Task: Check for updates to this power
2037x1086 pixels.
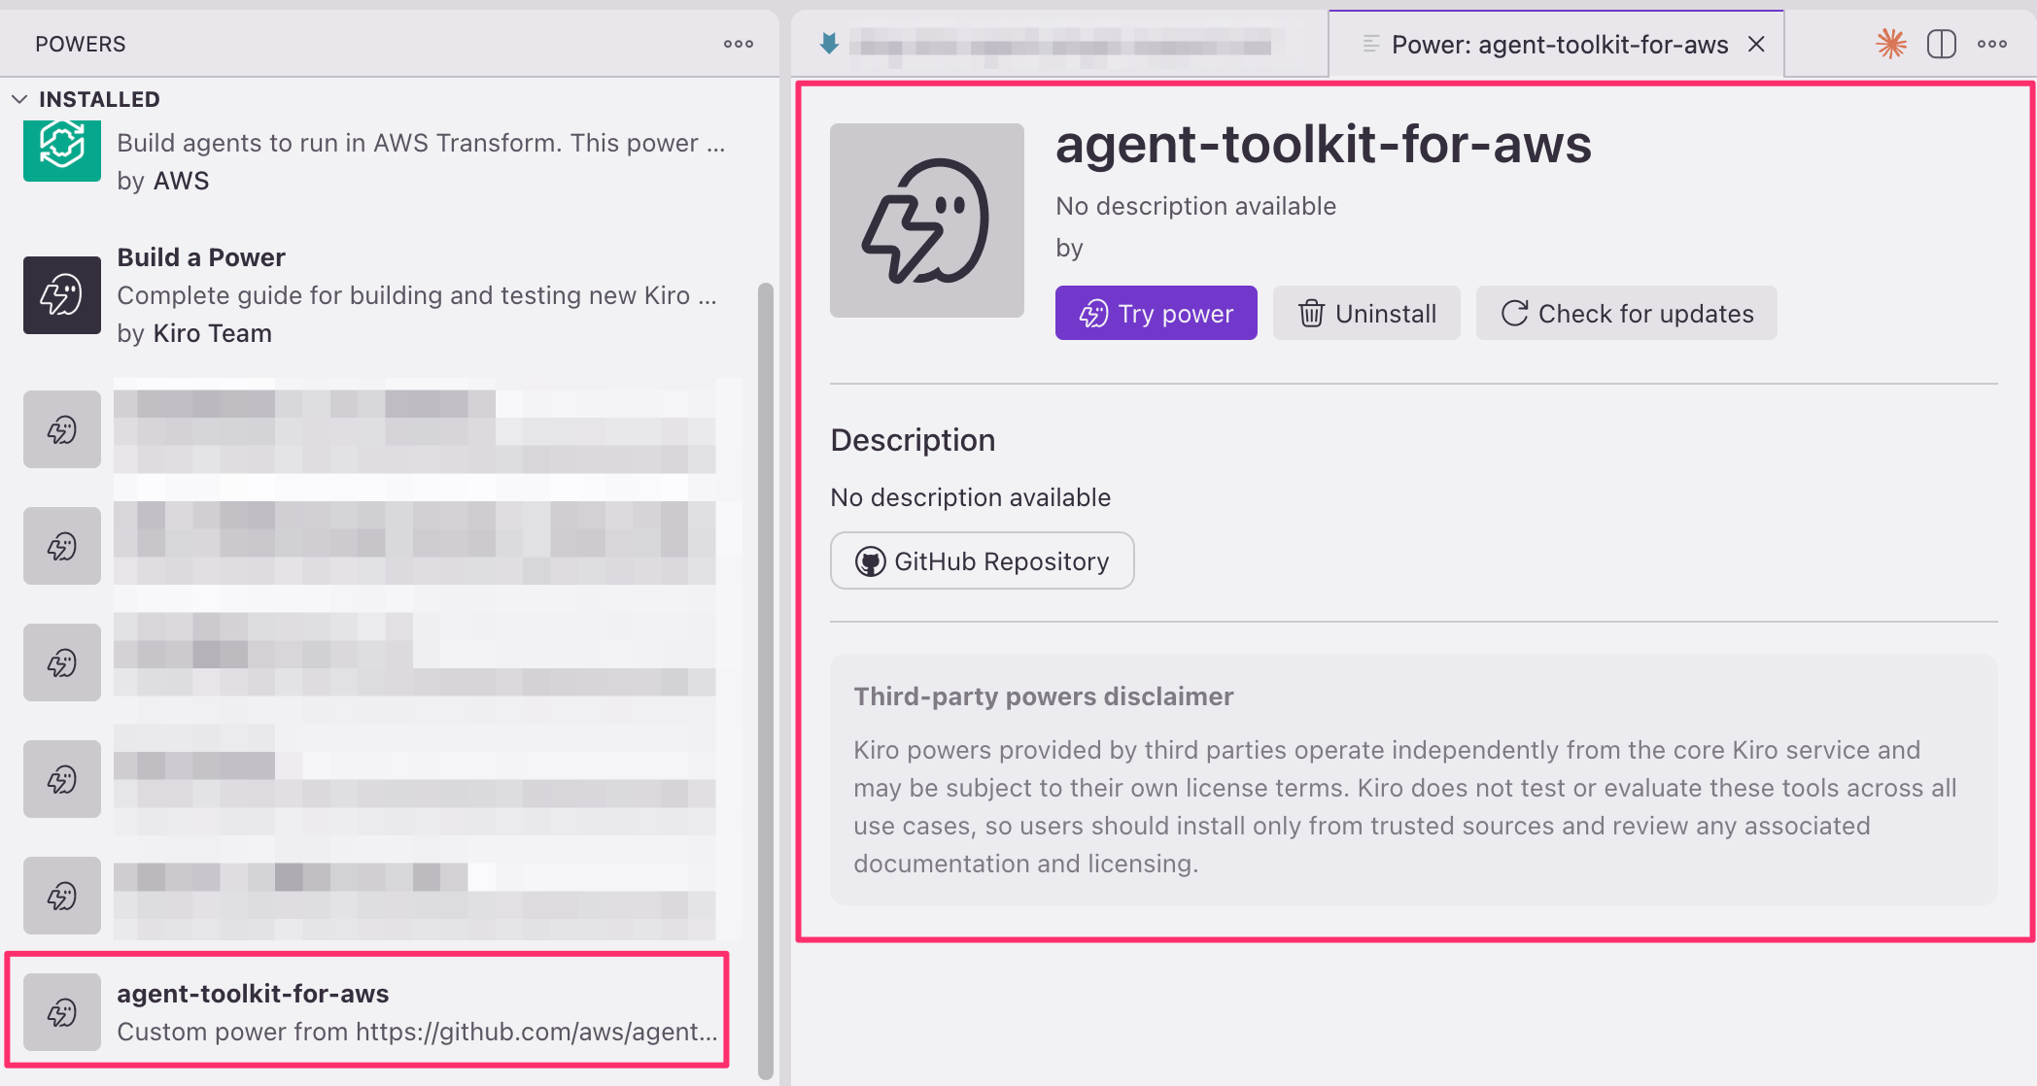Action: click(x=1627, y=313)
